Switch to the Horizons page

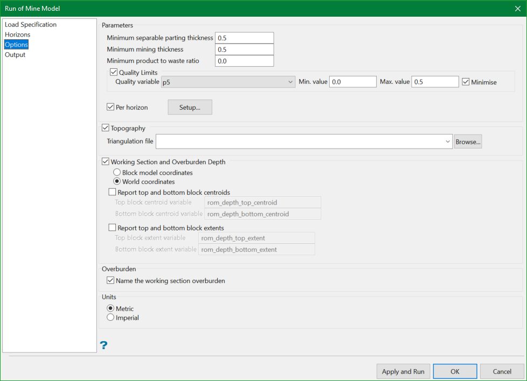pos(18,34)
